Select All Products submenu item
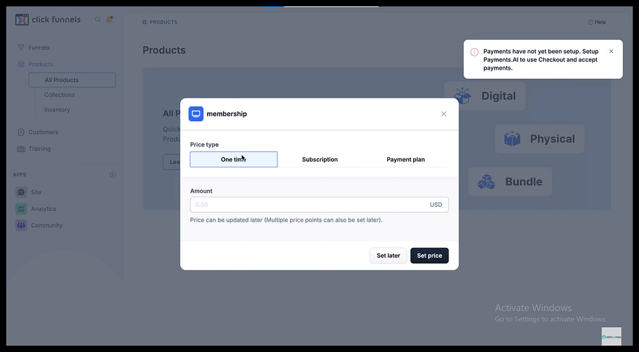Screen dimensions: 639x352 pos(72,80)
